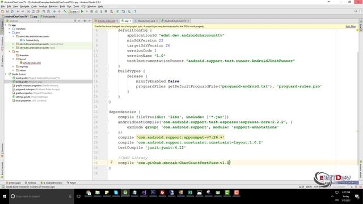This screenshot has height=204, width=363.
Task: Click the Copy toolbar icon
Action: click(33, 11)
